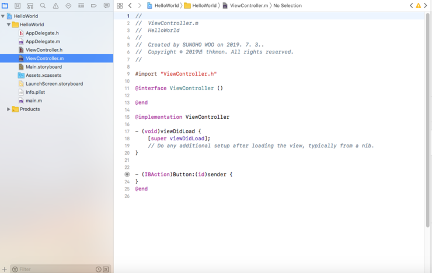Open the Find navigator magnifier icon
432x273 pixels.
[43, 5]
